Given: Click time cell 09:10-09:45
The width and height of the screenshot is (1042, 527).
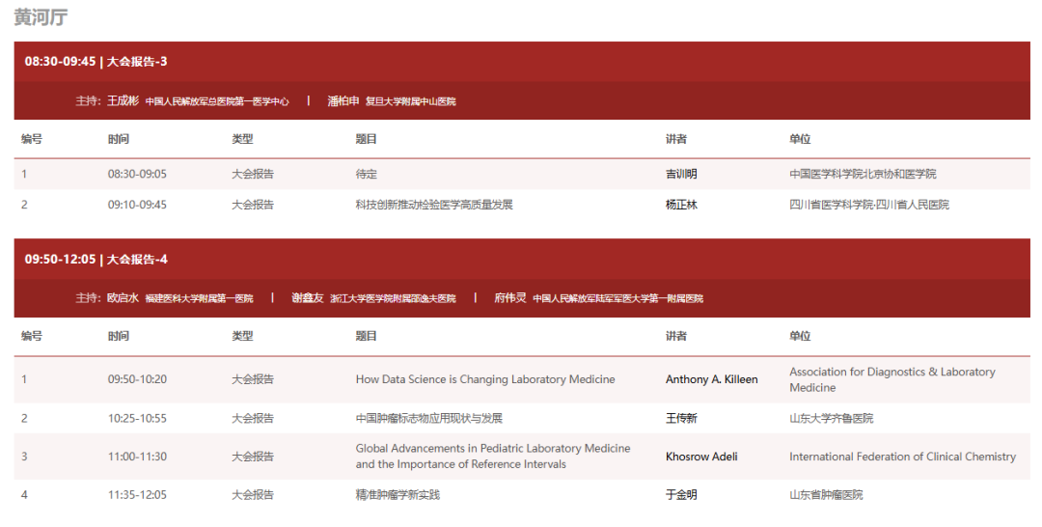Looking at the screenshot, I should pyautogui.click(x=138, y=205).
